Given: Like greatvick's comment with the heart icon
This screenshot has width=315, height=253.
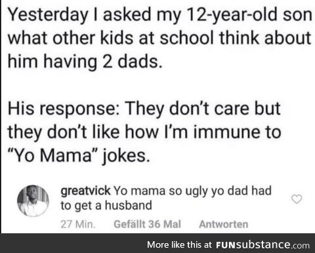Looking at the screenshot, I should click(x=297, y=199).
